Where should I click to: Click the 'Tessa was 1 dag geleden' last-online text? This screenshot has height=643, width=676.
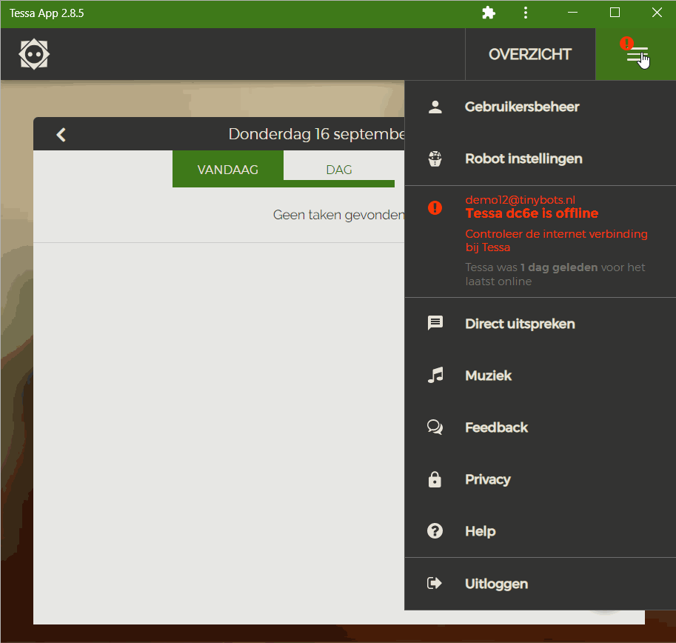point(555,274)
